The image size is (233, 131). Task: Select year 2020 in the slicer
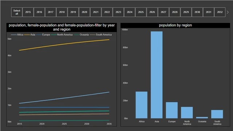(84, 12)
